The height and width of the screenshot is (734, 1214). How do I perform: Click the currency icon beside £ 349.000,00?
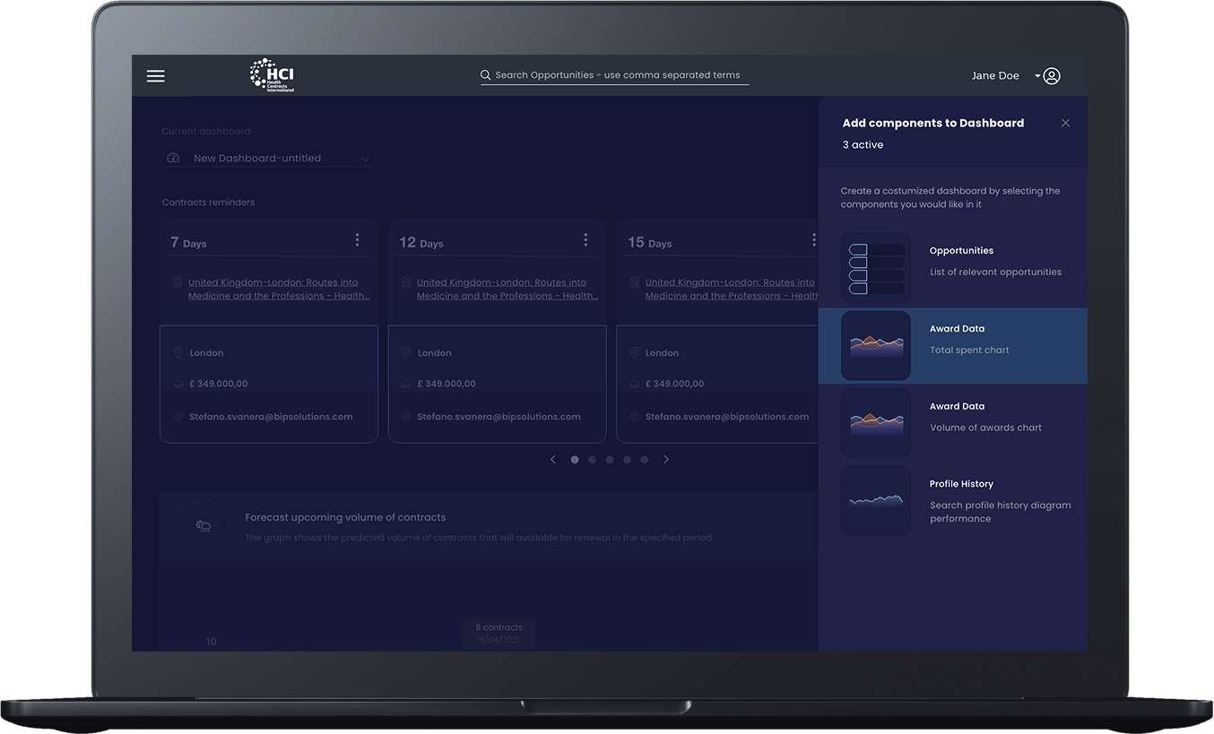click(177, 383)
